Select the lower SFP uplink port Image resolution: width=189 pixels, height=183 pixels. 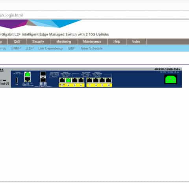pyautogui.click(x=43, y=80)
